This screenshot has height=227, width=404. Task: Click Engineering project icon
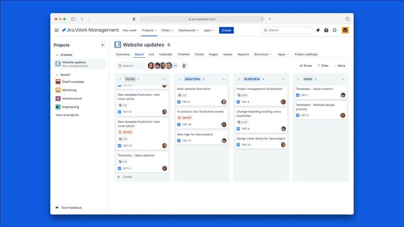coord(58,107)
